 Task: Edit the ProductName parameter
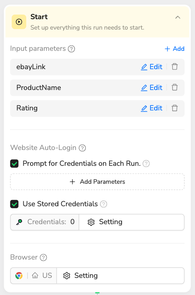pyautogui.click(x=152, y=87)
